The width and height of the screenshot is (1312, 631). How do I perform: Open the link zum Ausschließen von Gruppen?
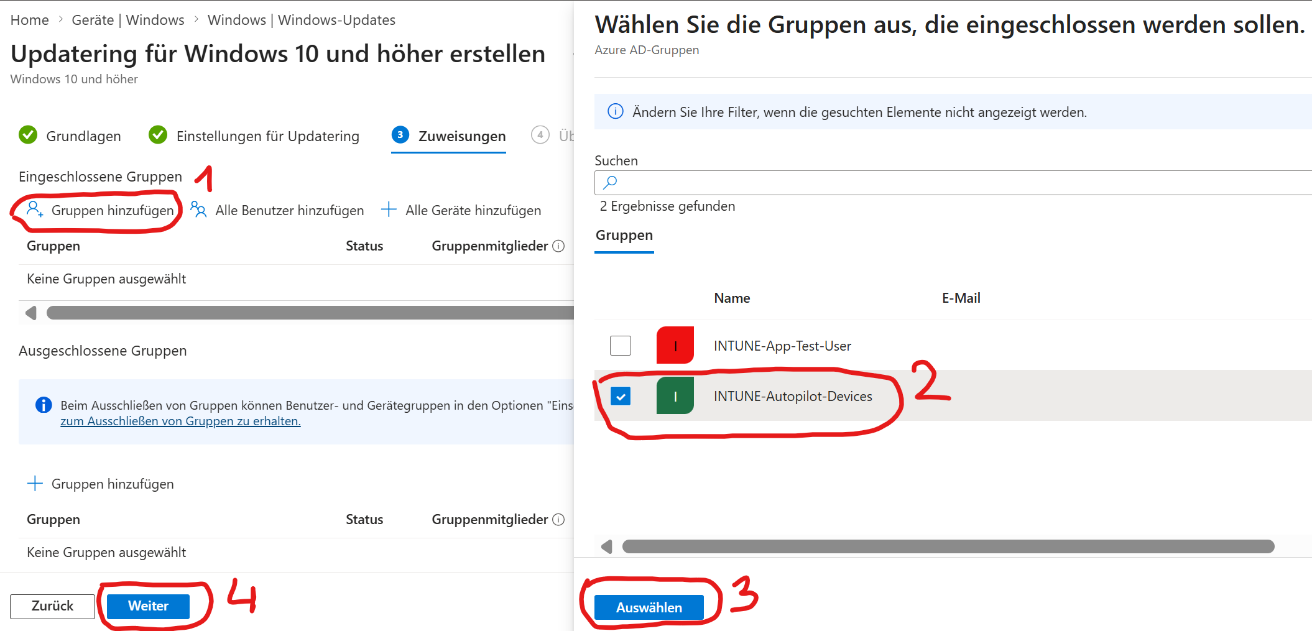[x=180, y=421]
